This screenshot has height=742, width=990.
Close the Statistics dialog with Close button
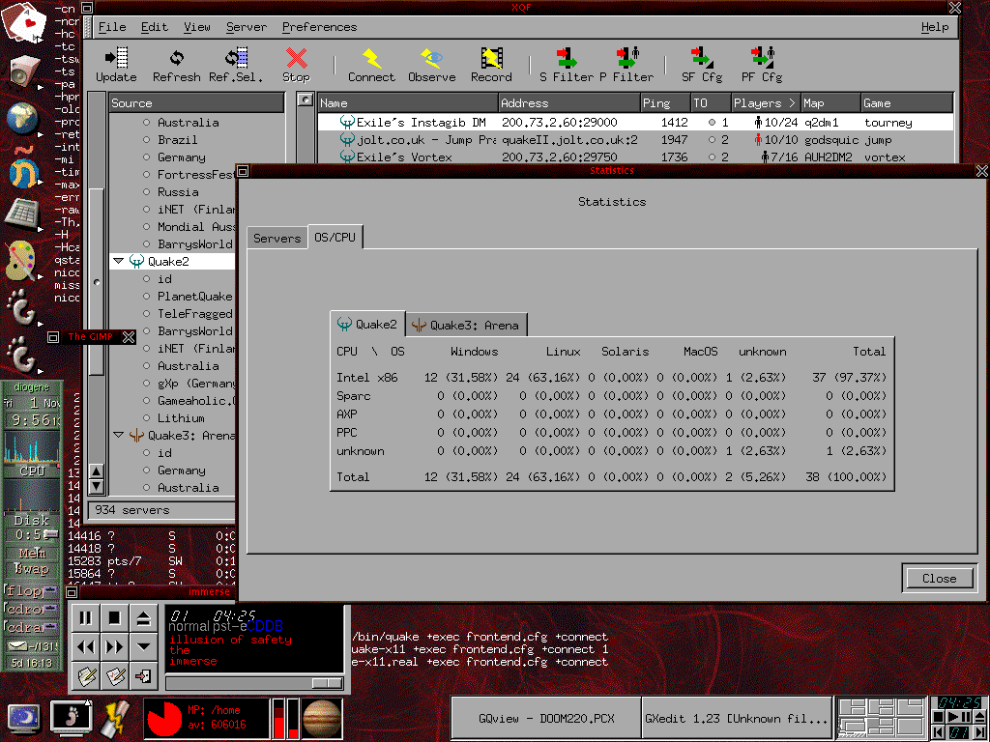click(938, 579)
